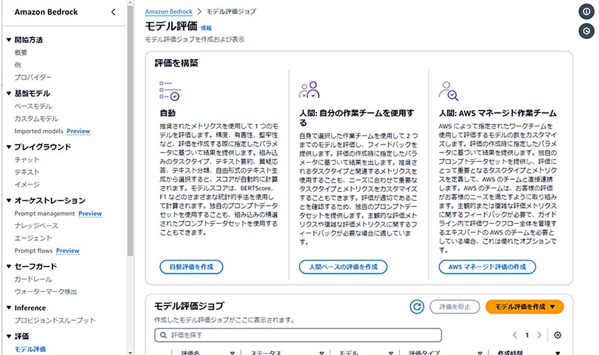The image size is (599, 355).
Task: Click the search magnifier icon in 評価を探す field
Action: (x=163, y=335)
